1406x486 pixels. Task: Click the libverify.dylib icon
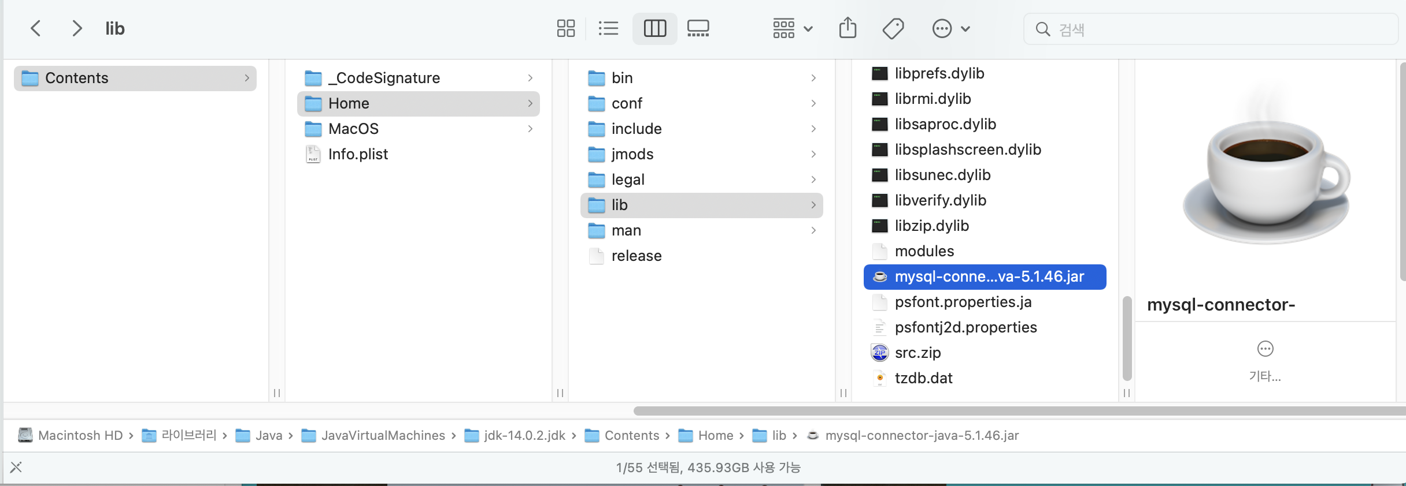879,200
